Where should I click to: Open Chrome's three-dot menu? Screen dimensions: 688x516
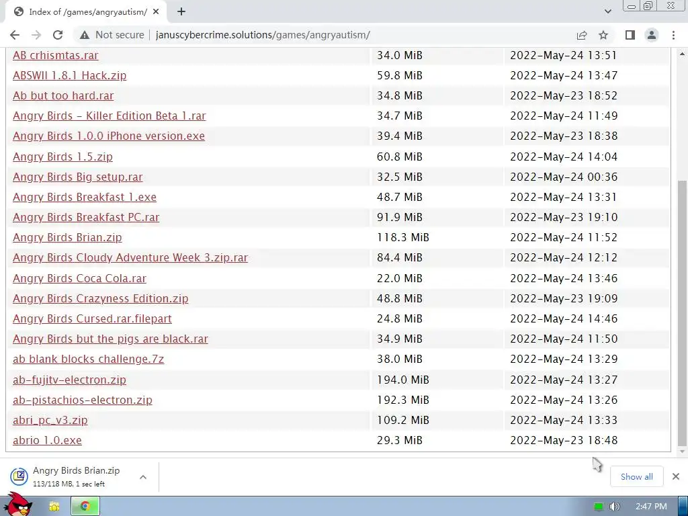[x=673, y=35]
